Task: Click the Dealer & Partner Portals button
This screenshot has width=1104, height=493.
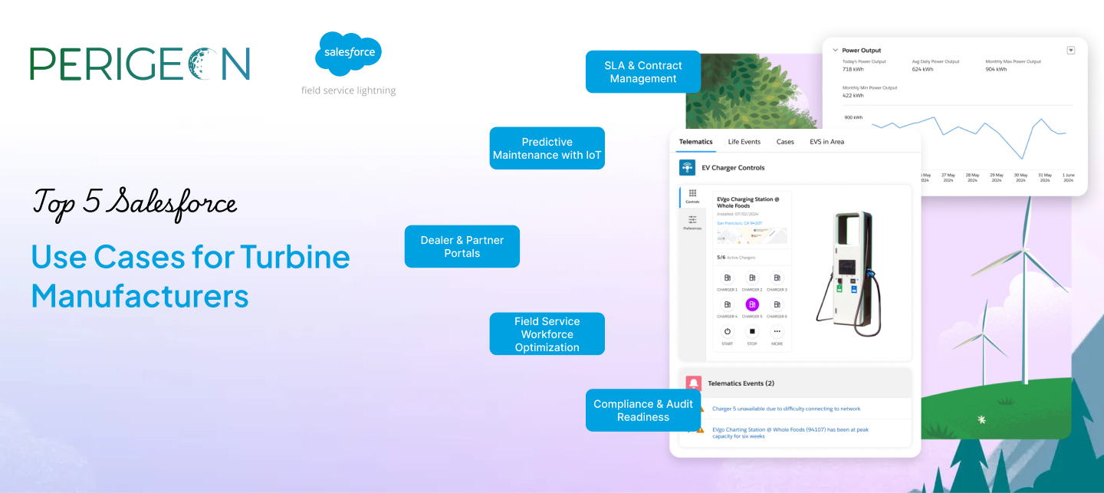Action: 462,246
